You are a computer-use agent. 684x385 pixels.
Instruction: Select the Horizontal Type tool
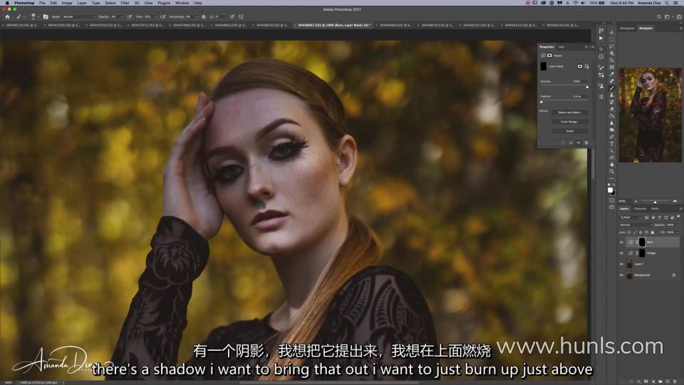click(612, 144)
